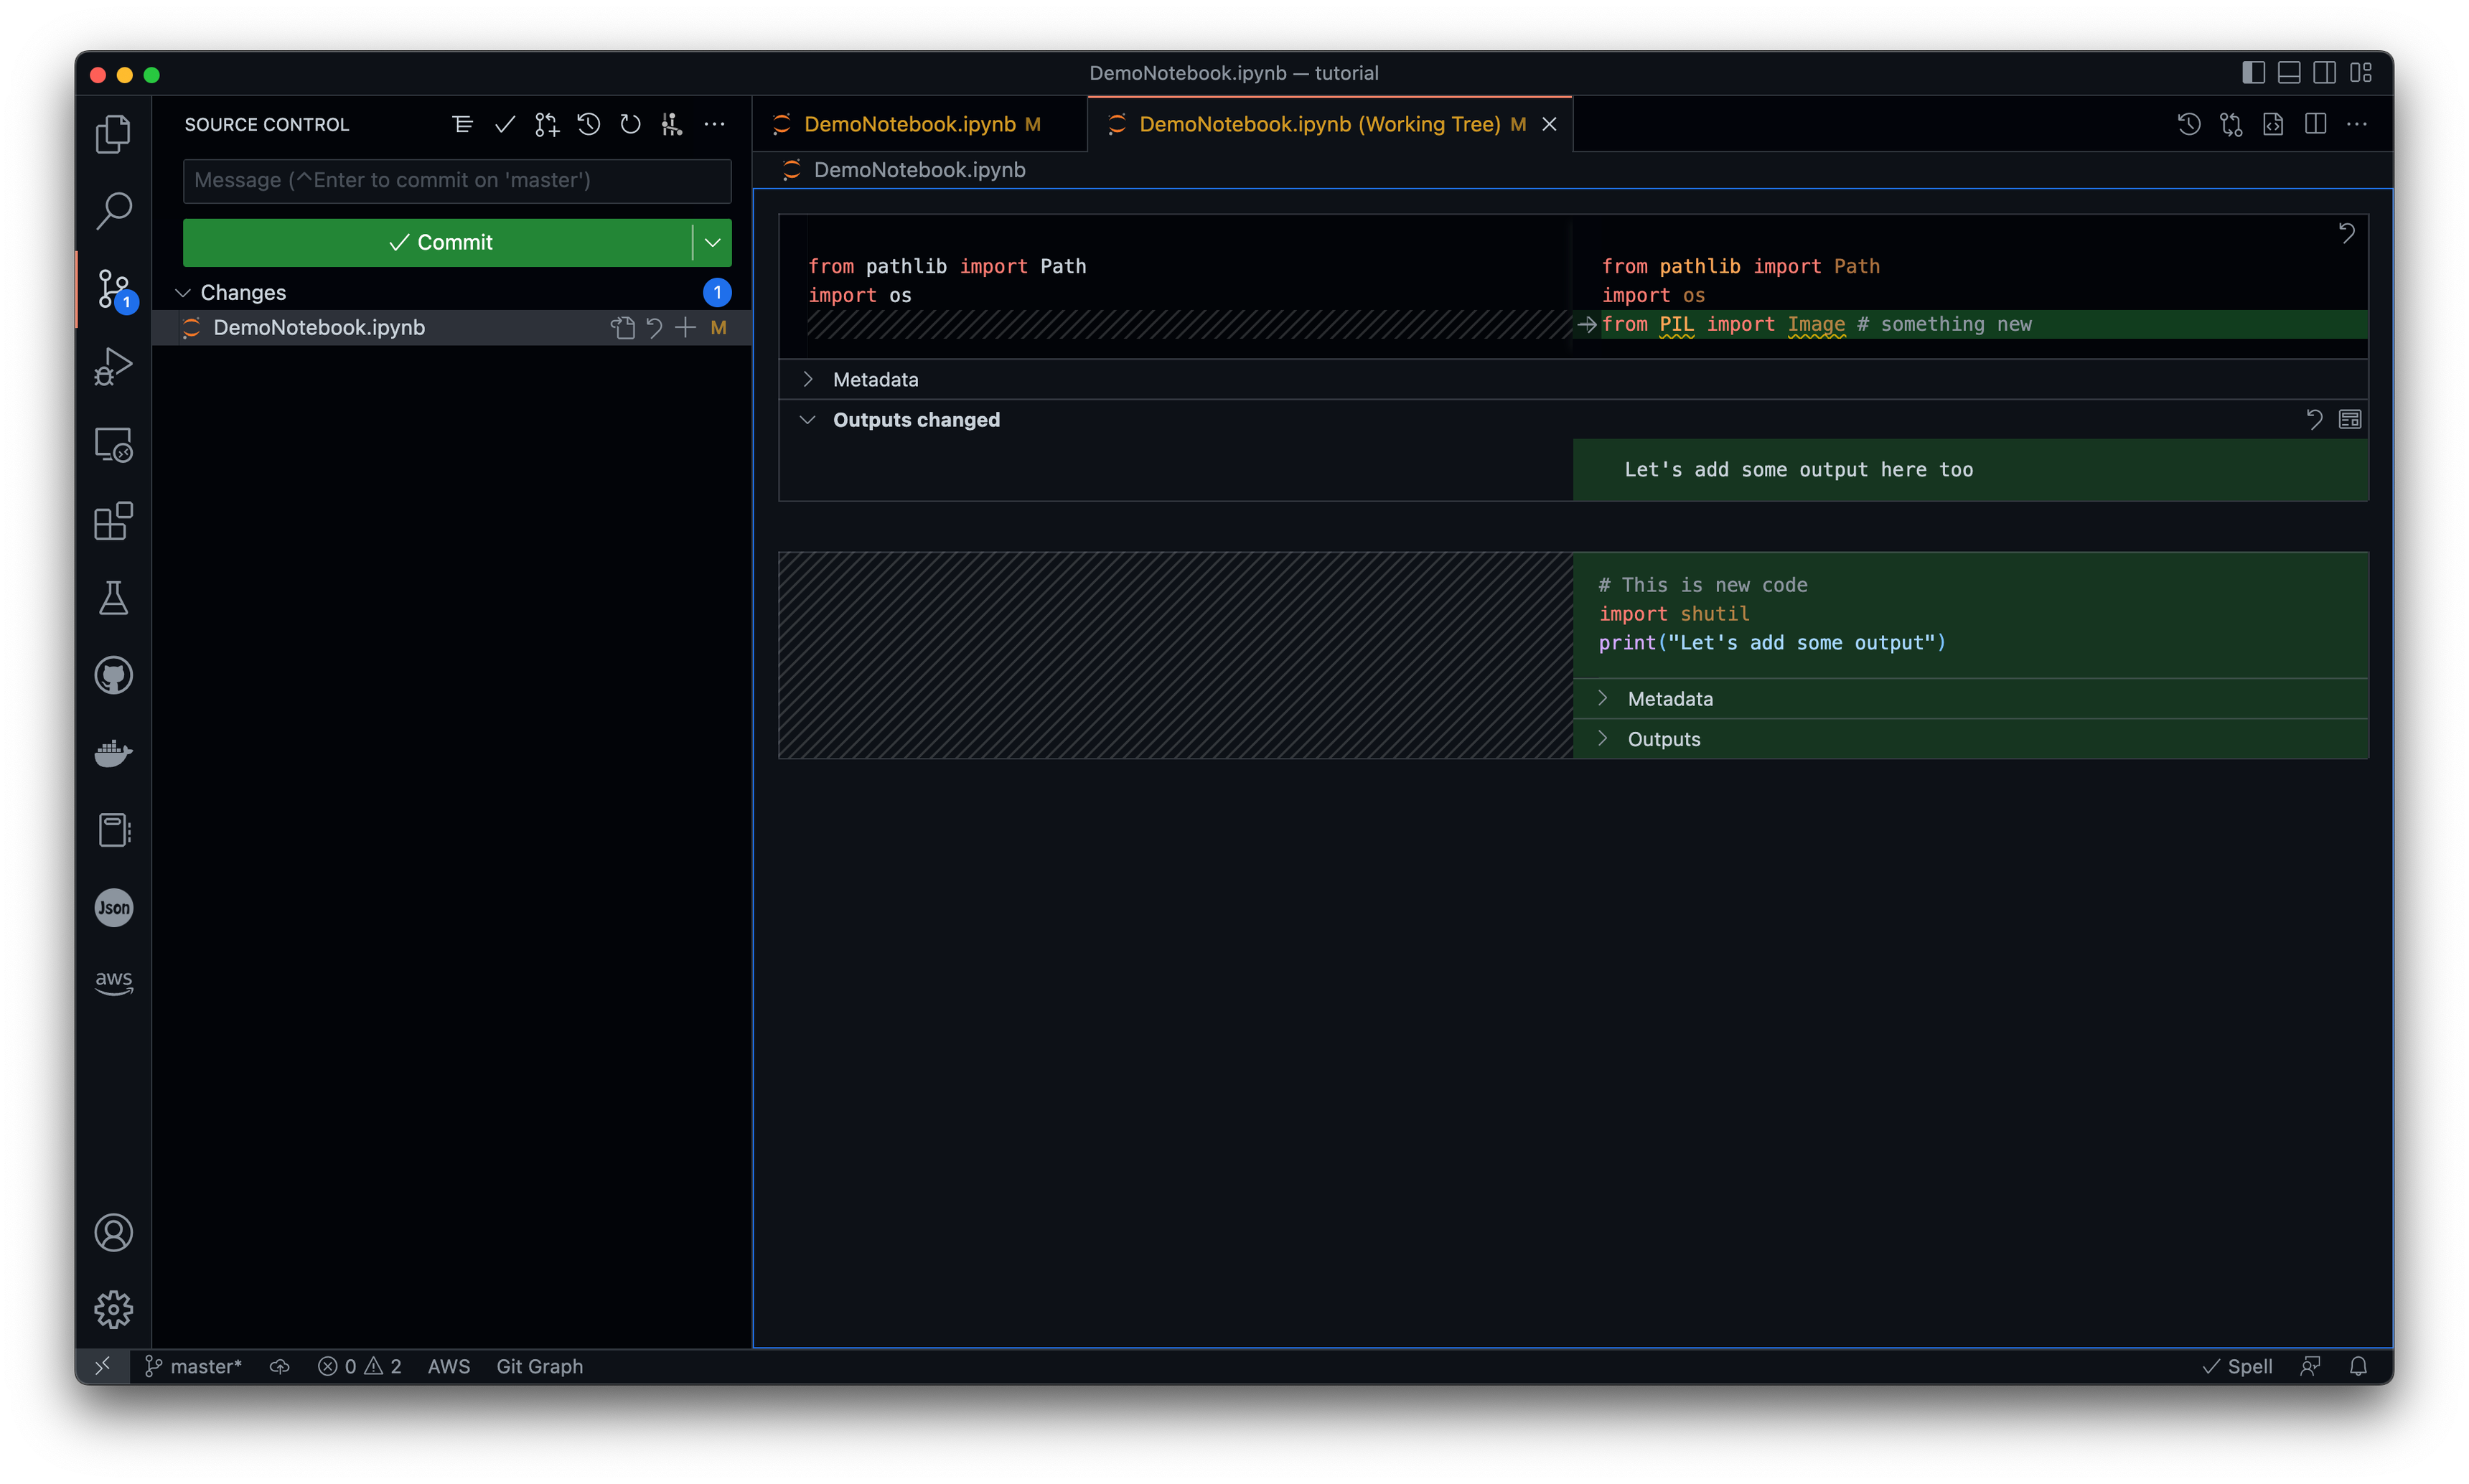Toggle primary side bar layout
Viewport: 2469px width, 1484px height.
point(2253,73)
